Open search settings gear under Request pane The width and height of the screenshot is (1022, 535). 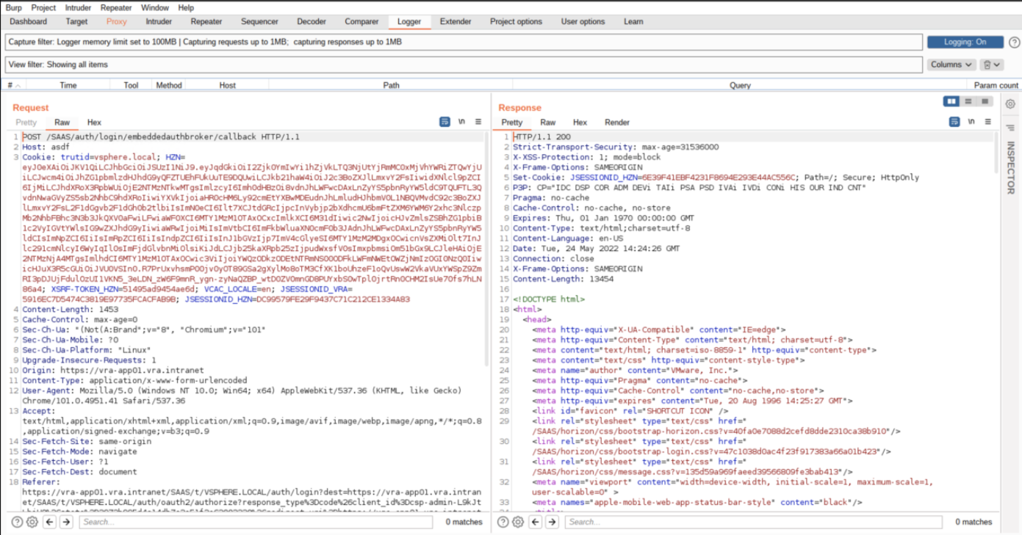[32, 522]
